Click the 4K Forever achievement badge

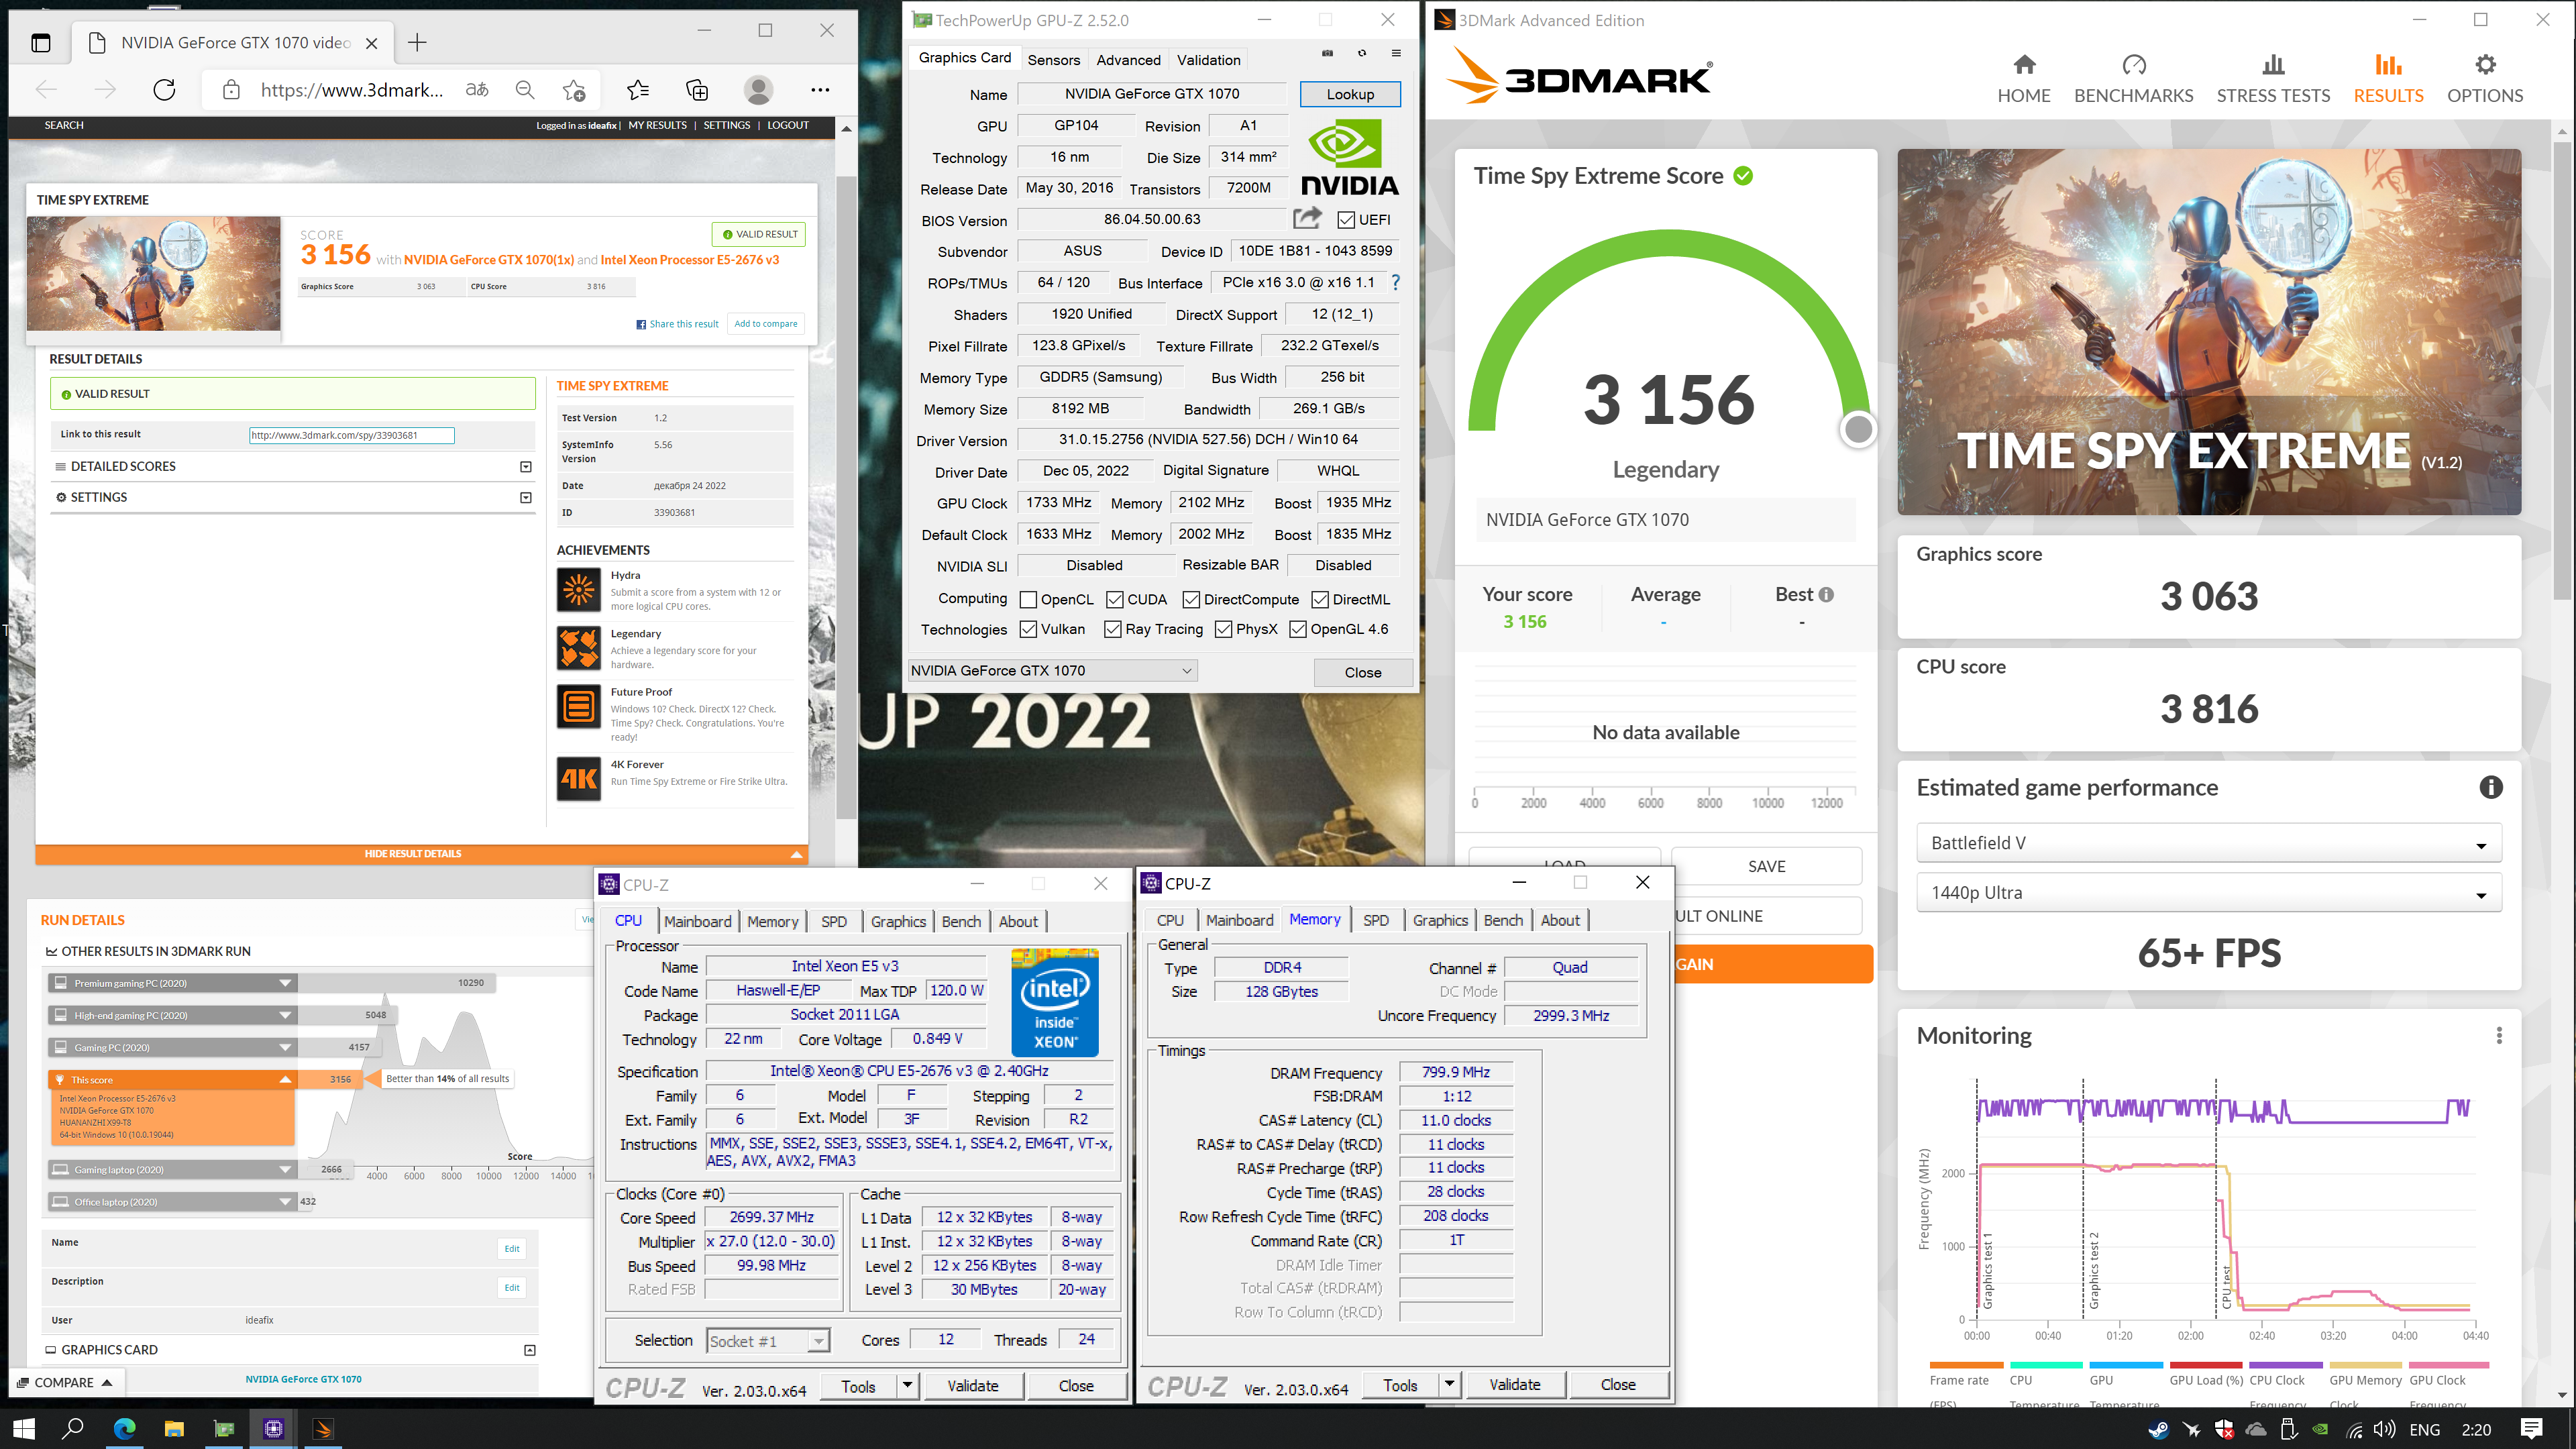pos(578,778)
